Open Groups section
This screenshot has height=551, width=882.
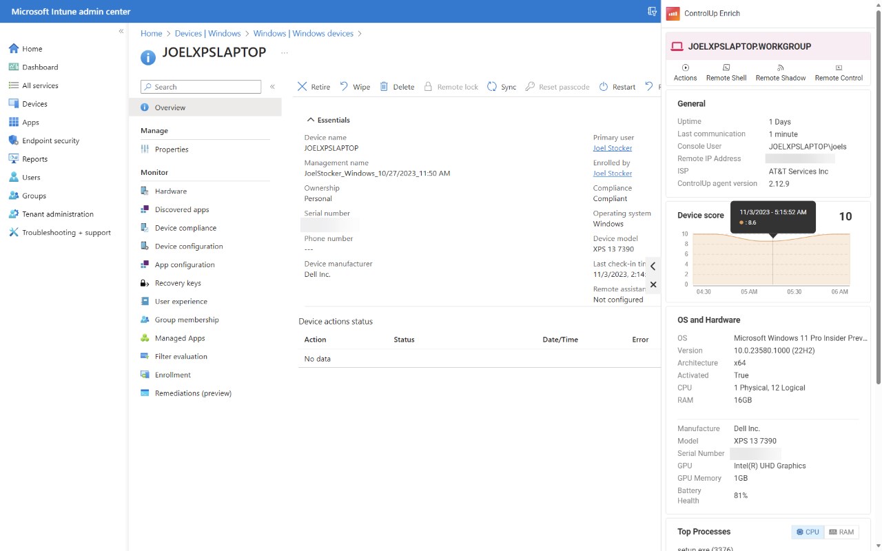(x=27, y=196)
